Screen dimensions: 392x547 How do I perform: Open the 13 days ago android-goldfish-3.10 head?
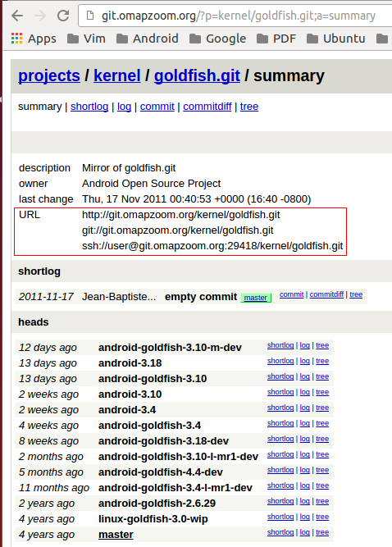[x=153, y=379]
